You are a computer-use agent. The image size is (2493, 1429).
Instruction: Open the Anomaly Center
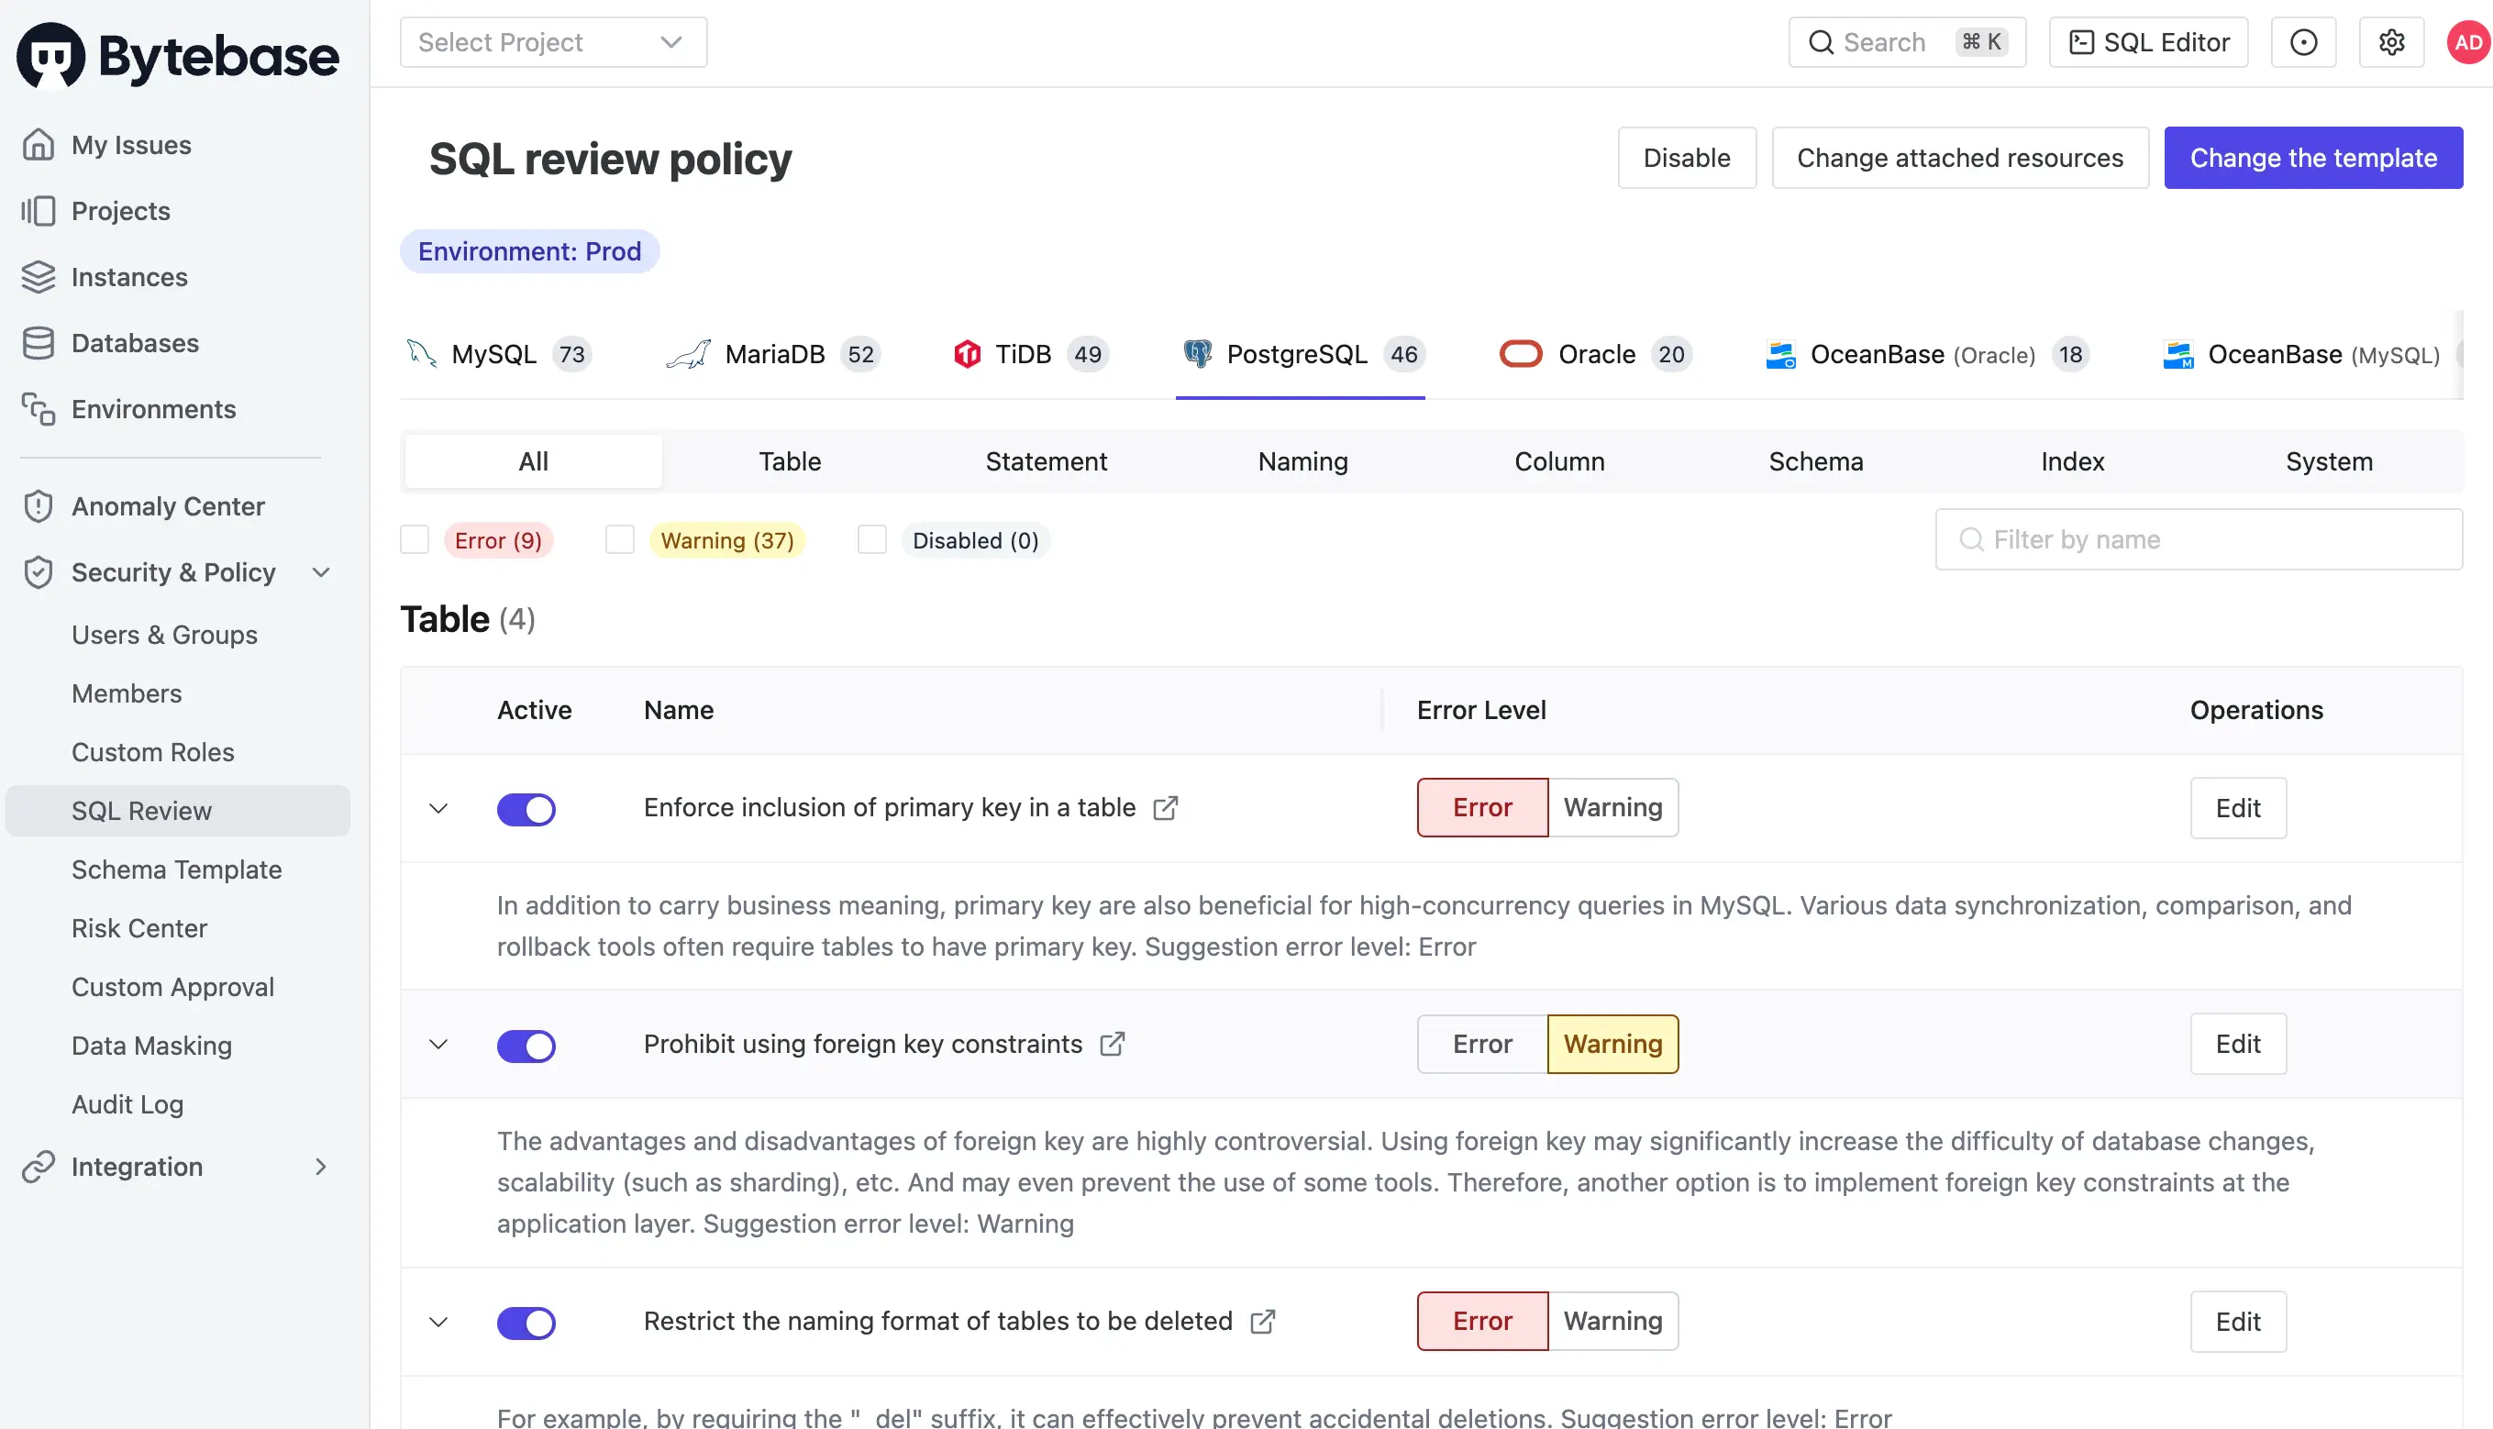point(168,505)
